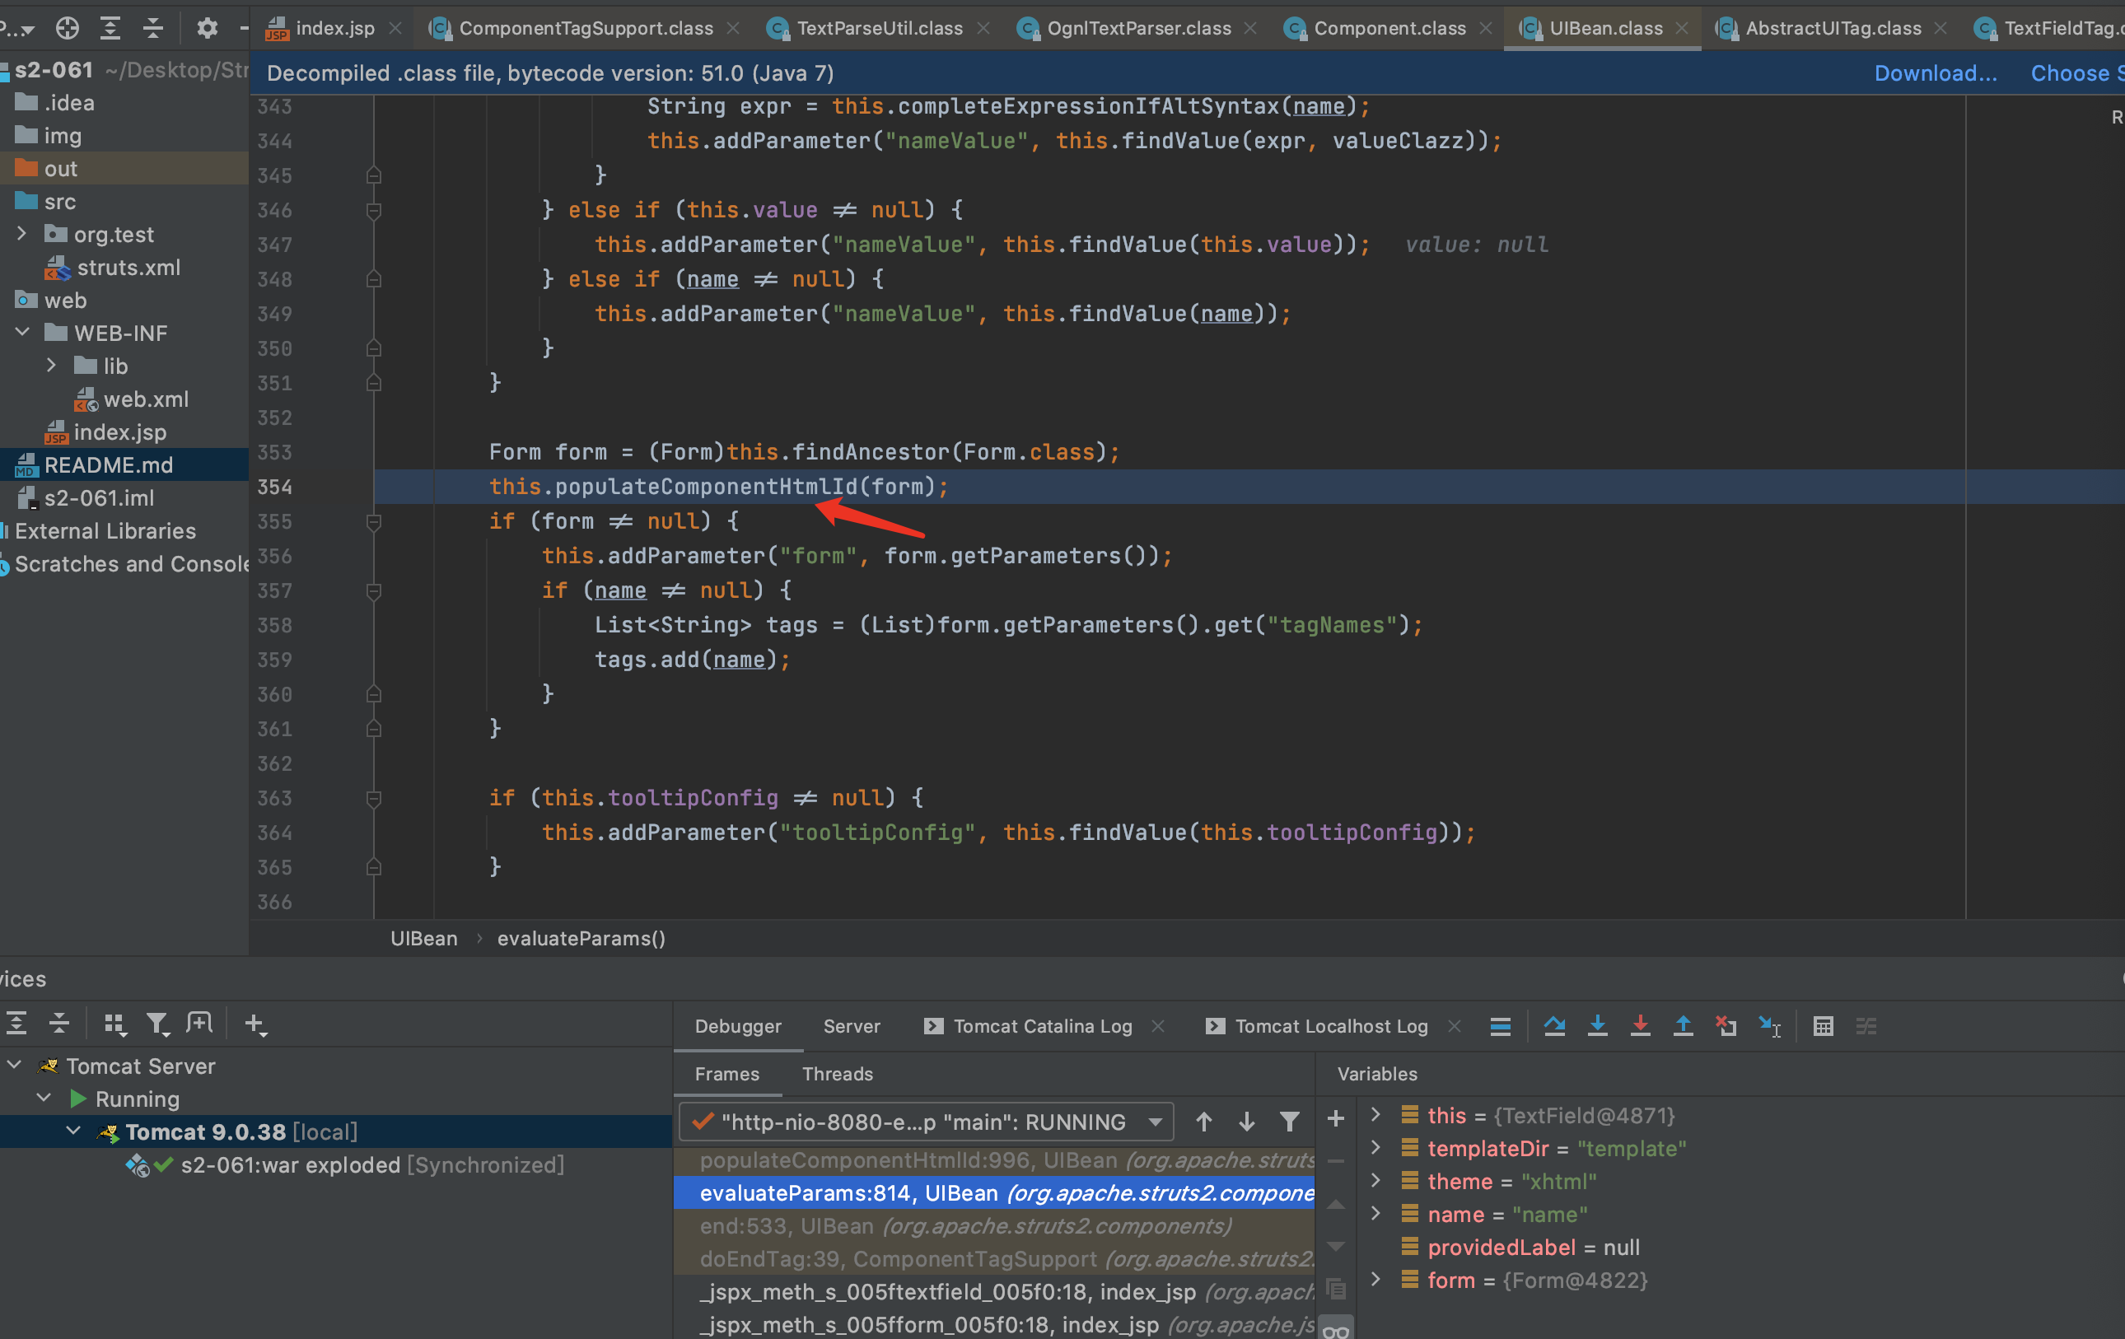The width and height of the screenshot is (2125, 1339).
Task: Click the Group By services icon
Action: click(x=114, y=1024)
